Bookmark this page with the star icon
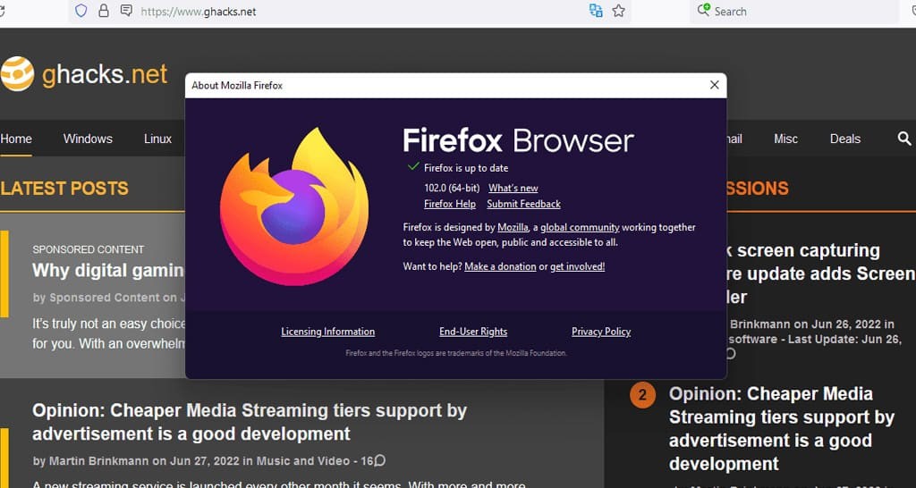 coord(618,12)
